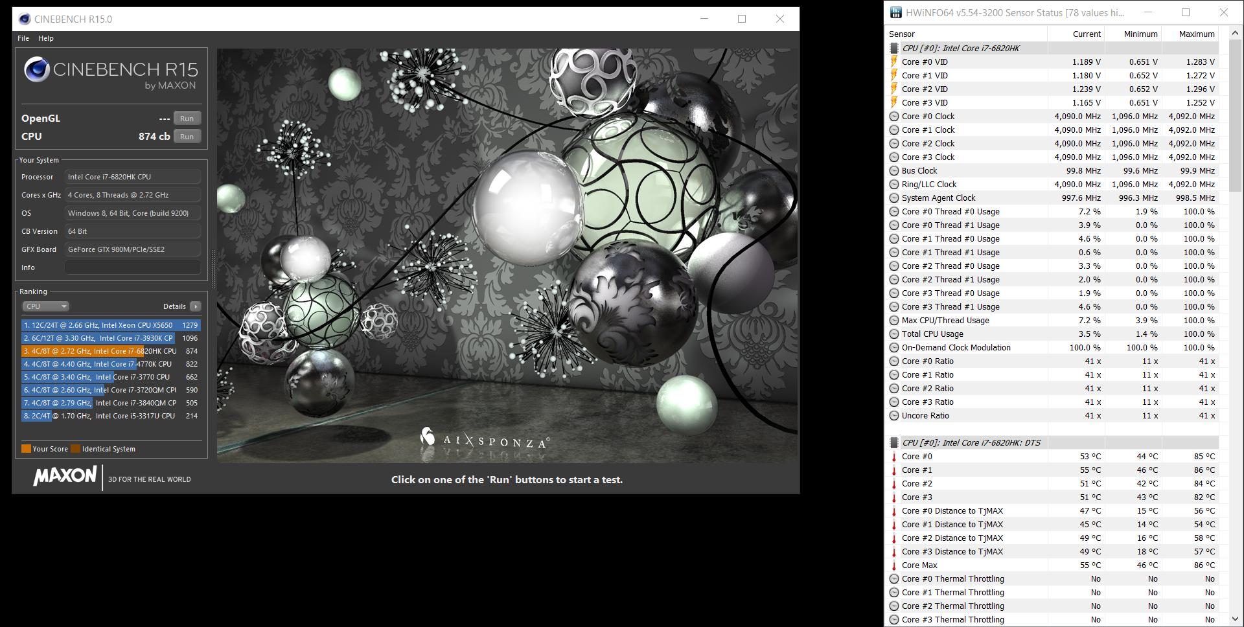The image size is (1244, 627).
Task: Click the Core #0 temperature thermometer icon
Action: coord(894,456)
